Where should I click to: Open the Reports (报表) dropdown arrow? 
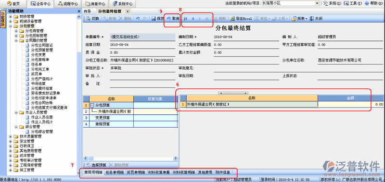[x=307, y=19]
